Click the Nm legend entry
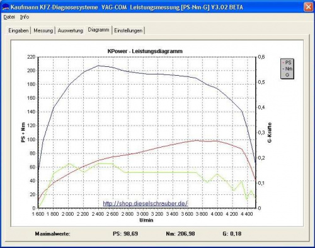The image size is (315, 248). [287, 69]
